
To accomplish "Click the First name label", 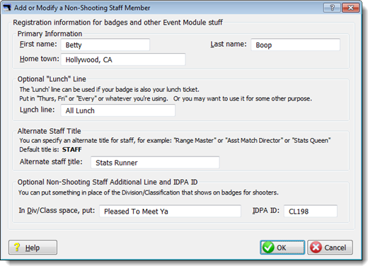I will [x=38, y=44].
